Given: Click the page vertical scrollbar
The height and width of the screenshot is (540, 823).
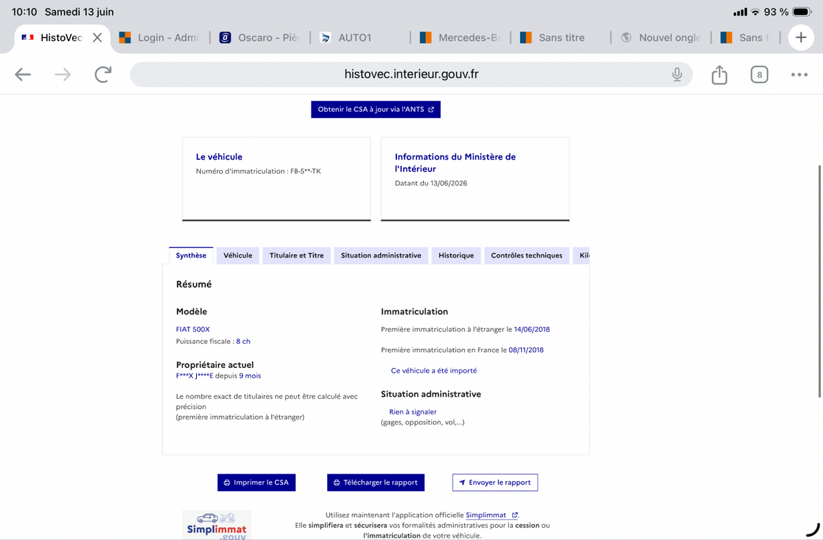Looking at the screenshot, I should click(x=820, y=281).
